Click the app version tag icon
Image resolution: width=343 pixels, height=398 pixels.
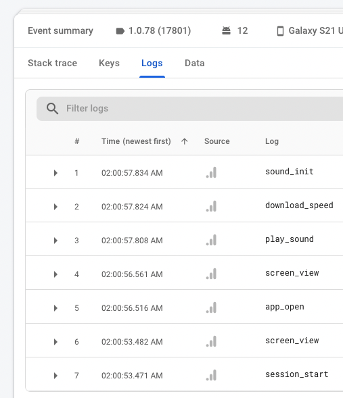pyautogui.click(x=120, y=31)
